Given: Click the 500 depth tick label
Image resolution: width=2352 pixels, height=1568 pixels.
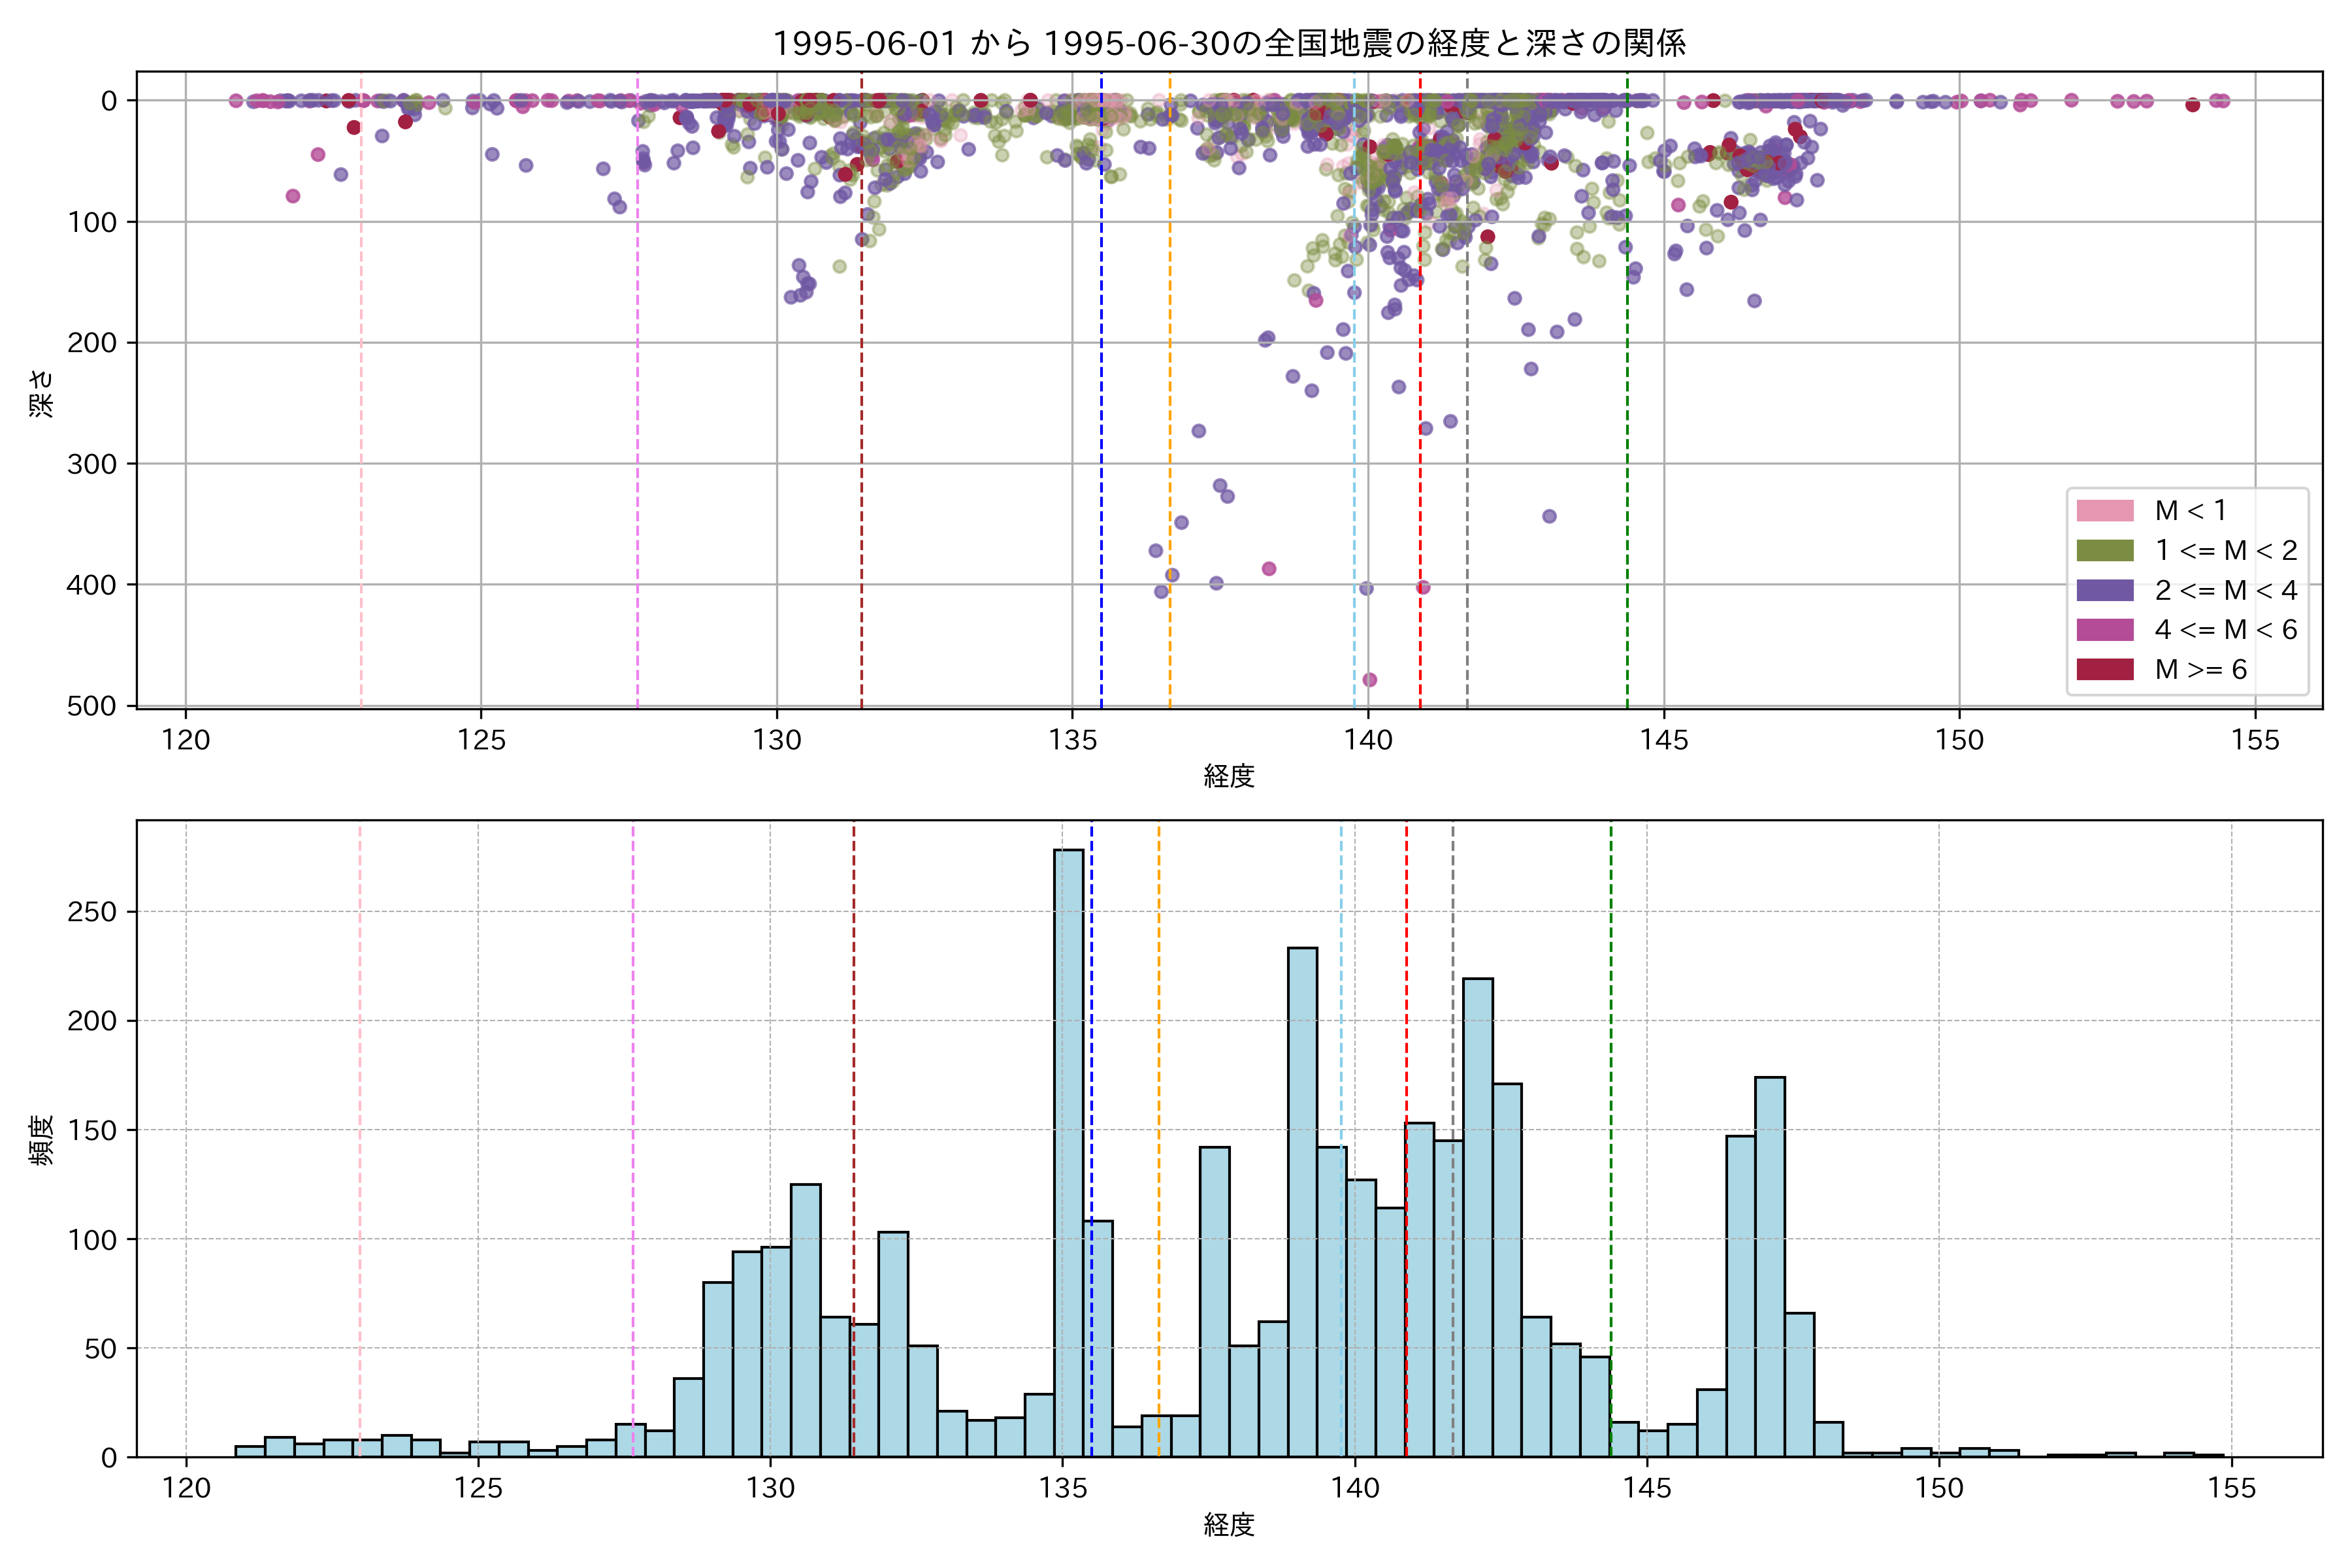Looking at the screenshot, I should coord(92,706).
